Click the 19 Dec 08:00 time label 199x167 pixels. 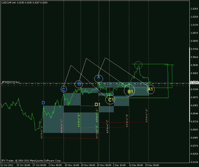(152, 165)
